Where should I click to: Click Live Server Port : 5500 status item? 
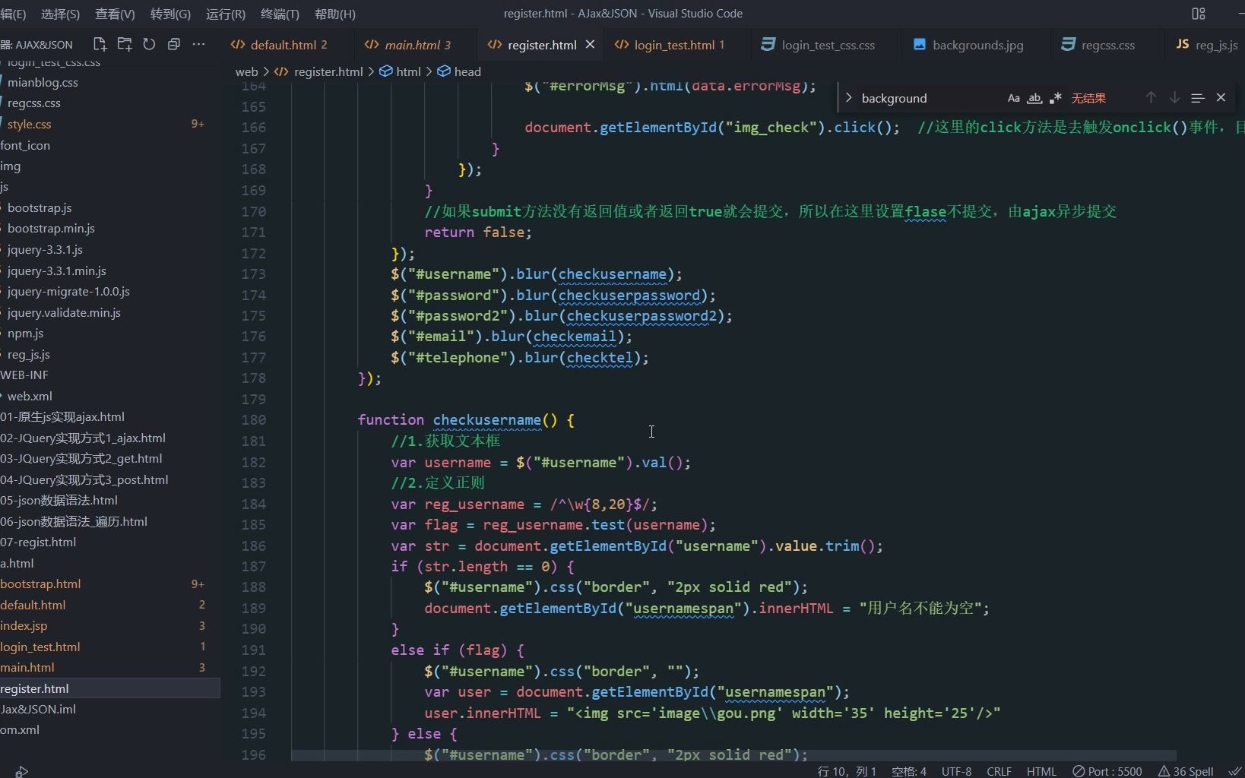click(1107, 771)
